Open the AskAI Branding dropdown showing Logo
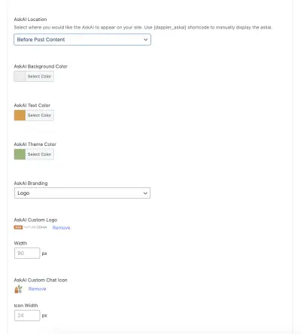Image resolution: width=301 pixels, height=334 pixels. 82,193
